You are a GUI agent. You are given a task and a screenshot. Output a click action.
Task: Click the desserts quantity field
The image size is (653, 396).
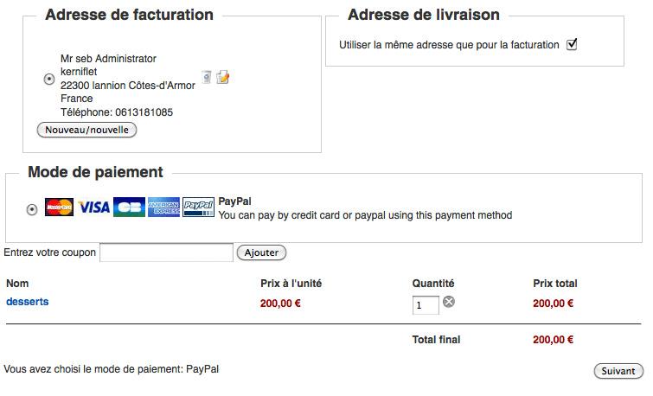click(426, 305)
